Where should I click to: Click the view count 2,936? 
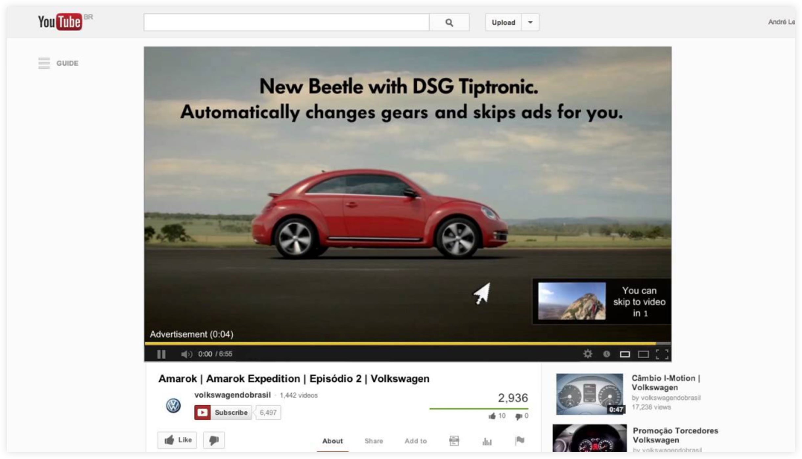[513, 398]
